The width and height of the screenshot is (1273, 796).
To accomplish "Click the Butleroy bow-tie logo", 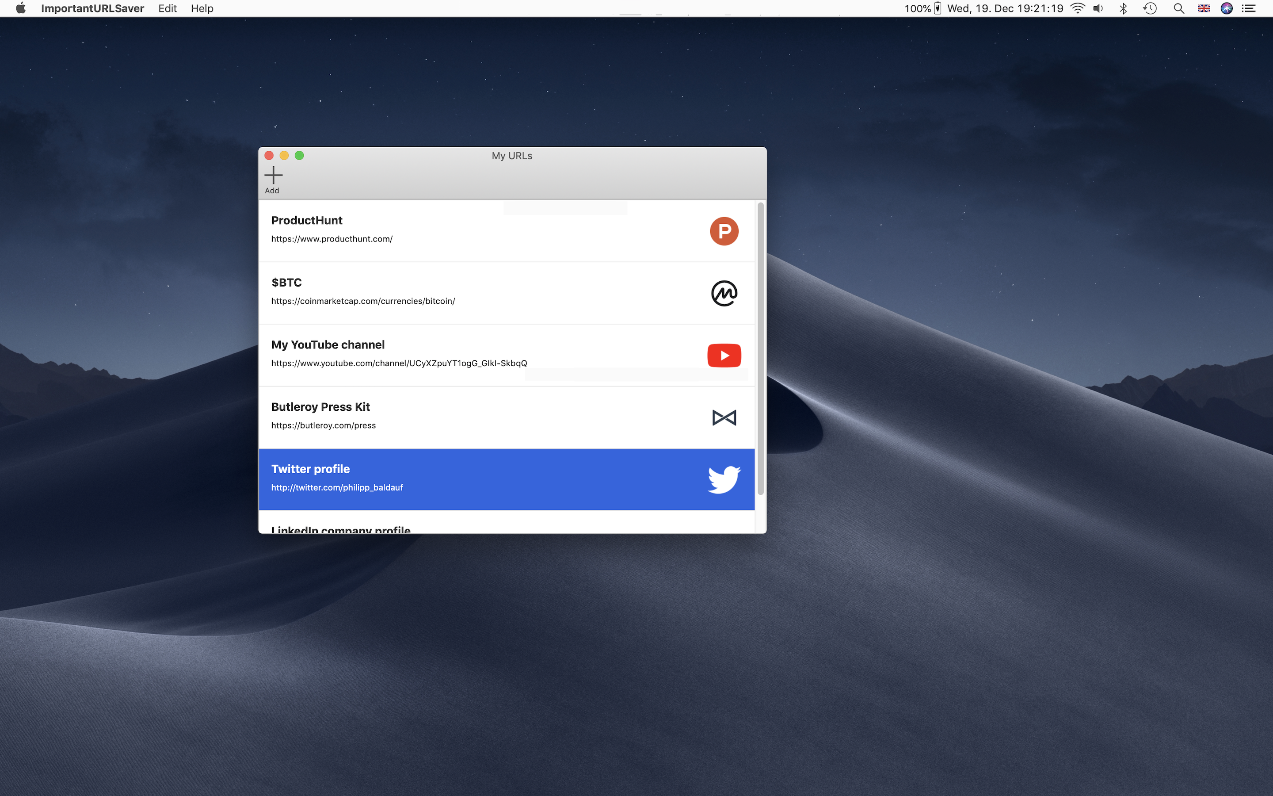I will pyautogui.click(x=724, y=417).
